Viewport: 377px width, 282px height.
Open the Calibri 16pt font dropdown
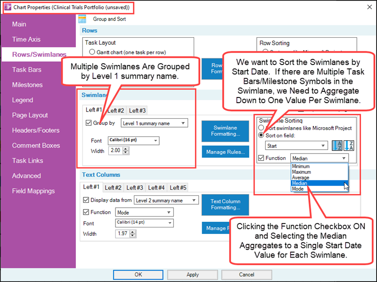(155, 140)
